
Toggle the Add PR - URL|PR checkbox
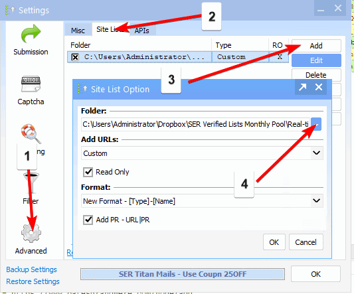(x=88, y=220)
